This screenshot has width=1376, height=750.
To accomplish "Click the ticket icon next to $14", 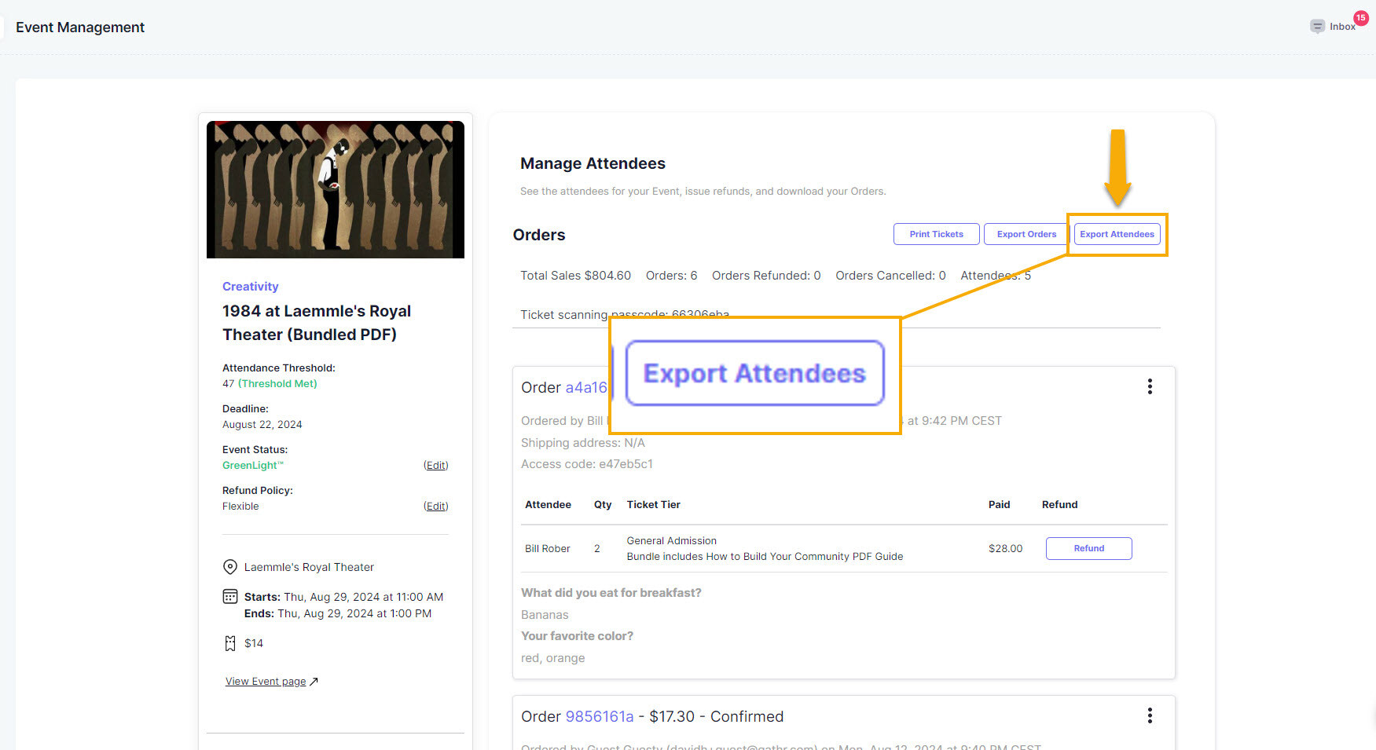I will (230, 643).
